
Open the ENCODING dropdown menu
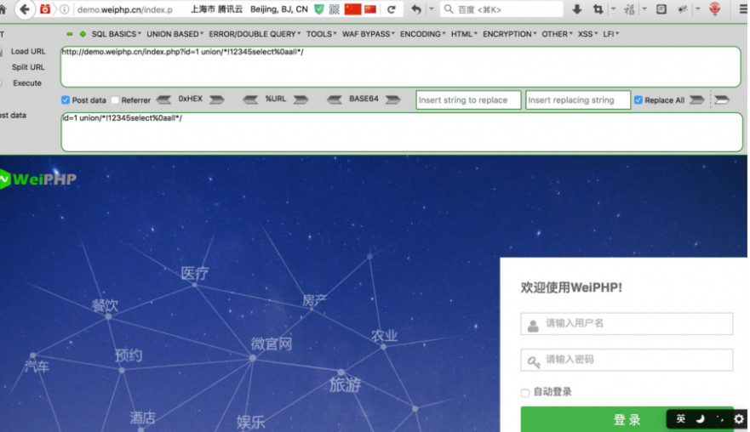(423, 34)
